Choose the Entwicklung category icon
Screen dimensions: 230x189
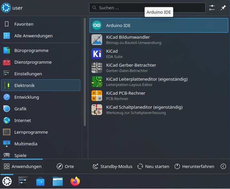point(7,97)
